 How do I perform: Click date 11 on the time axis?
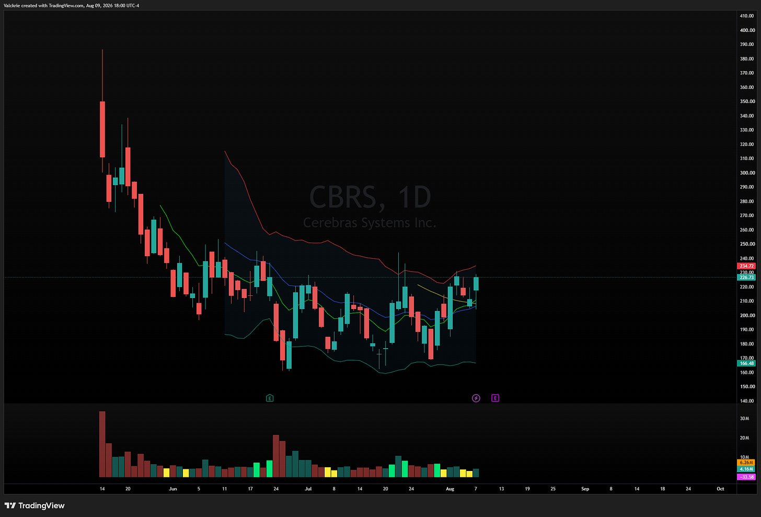click(x=224, y=489)
